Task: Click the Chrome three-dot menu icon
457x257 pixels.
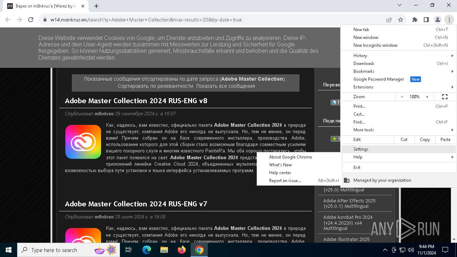Action: coord(449,20)
